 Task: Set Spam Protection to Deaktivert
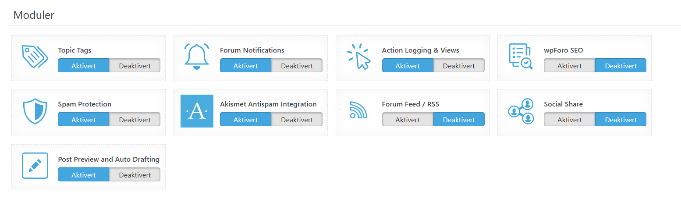135,120
